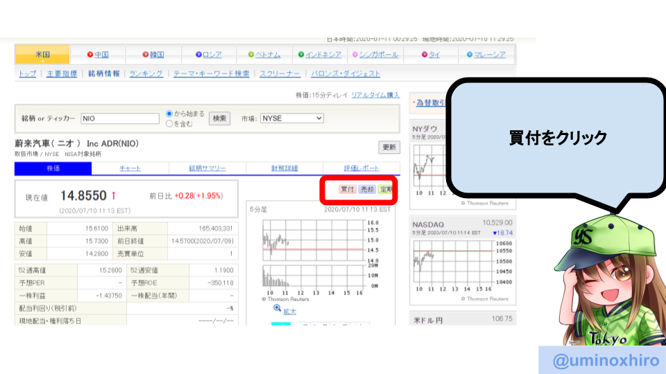Open the バロンズ・ダイジェスト link
This screenshot has height=374, width=666.
tap(345, 73)
